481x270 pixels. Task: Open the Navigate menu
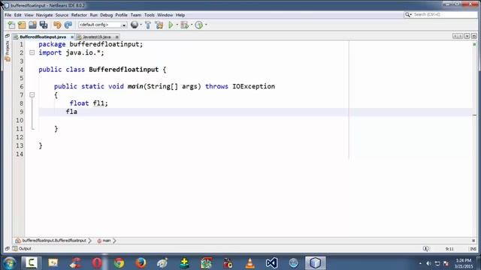pos(44,15)
